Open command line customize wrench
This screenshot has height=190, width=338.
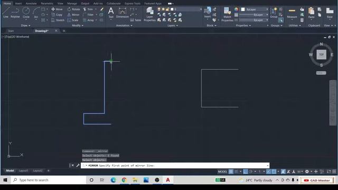tap(78, 165)
